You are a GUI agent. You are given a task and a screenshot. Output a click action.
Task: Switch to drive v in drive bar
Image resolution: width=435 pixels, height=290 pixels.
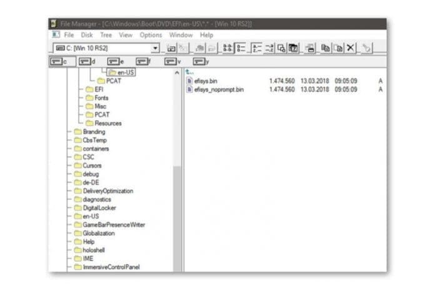click(x=172, y=61)
